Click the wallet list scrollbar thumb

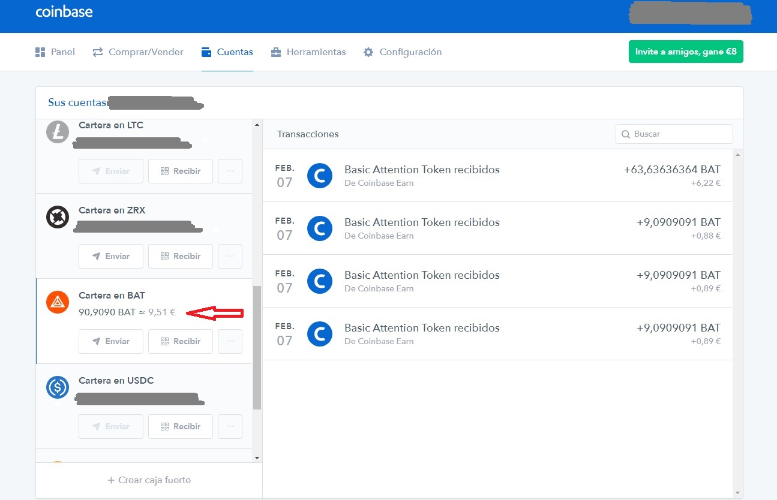tap(257, 348)
